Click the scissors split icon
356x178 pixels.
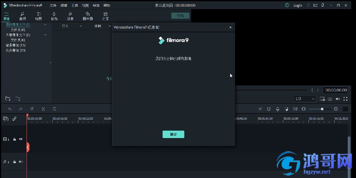click(43, 109)
